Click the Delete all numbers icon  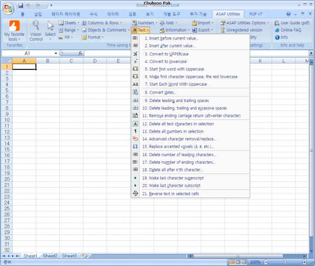[135, 131]
